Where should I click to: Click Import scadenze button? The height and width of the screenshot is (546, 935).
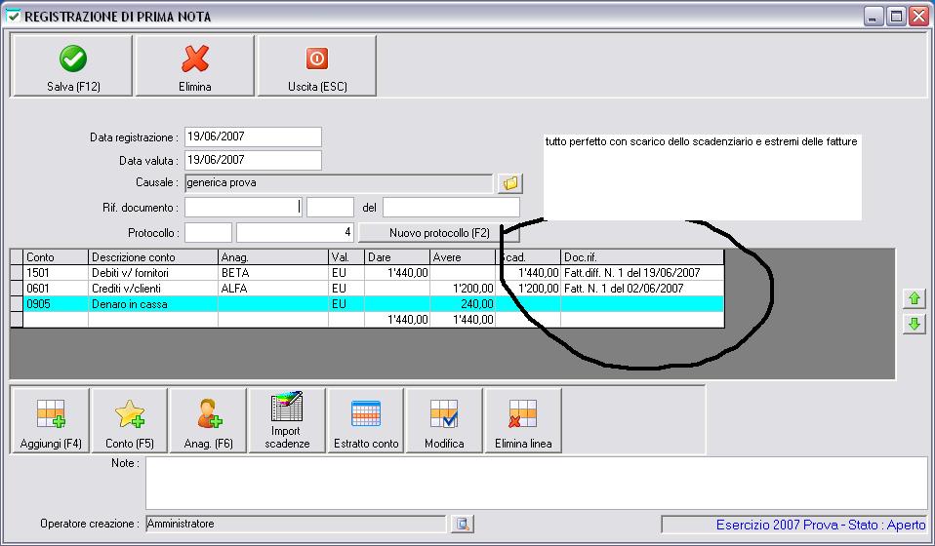(287, 420)
